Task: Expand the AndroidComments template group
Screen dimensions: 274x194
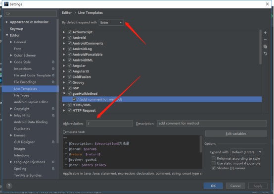Action: click(64, 43)
